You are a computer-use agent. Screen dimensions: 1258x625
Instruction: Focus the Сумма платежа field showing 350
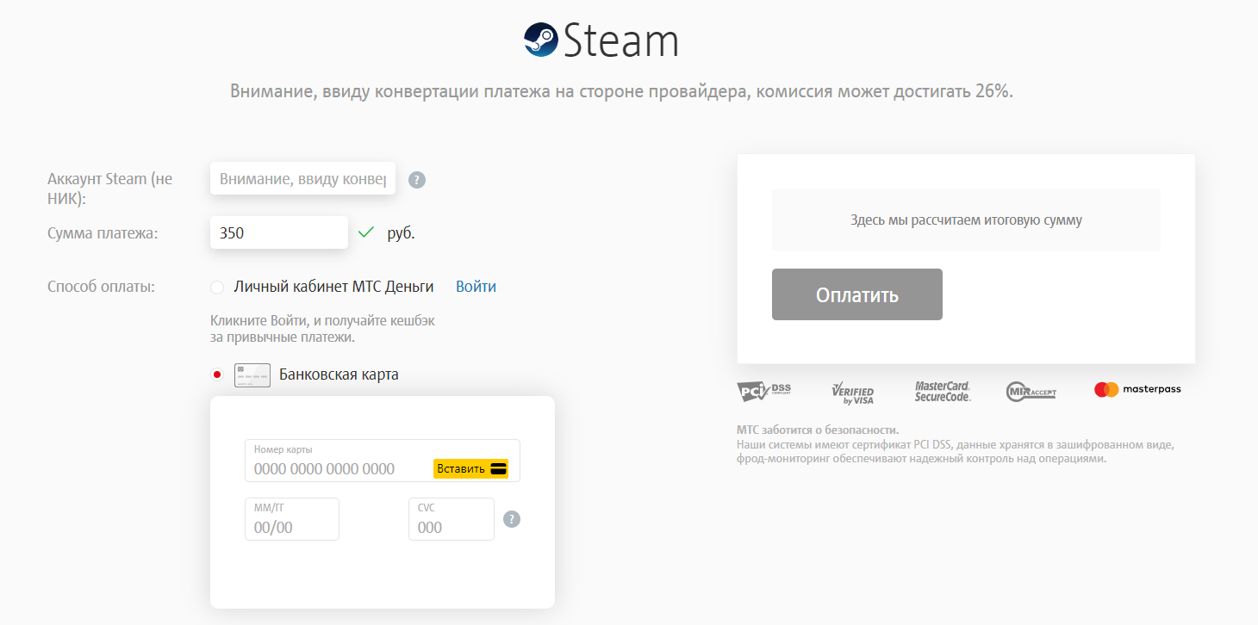click(x=279, y=232)
